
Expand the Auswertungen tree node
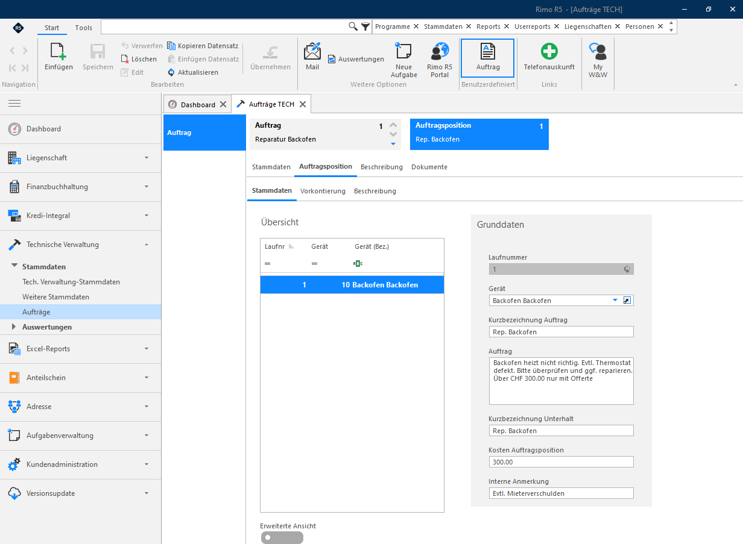point(14,327)
